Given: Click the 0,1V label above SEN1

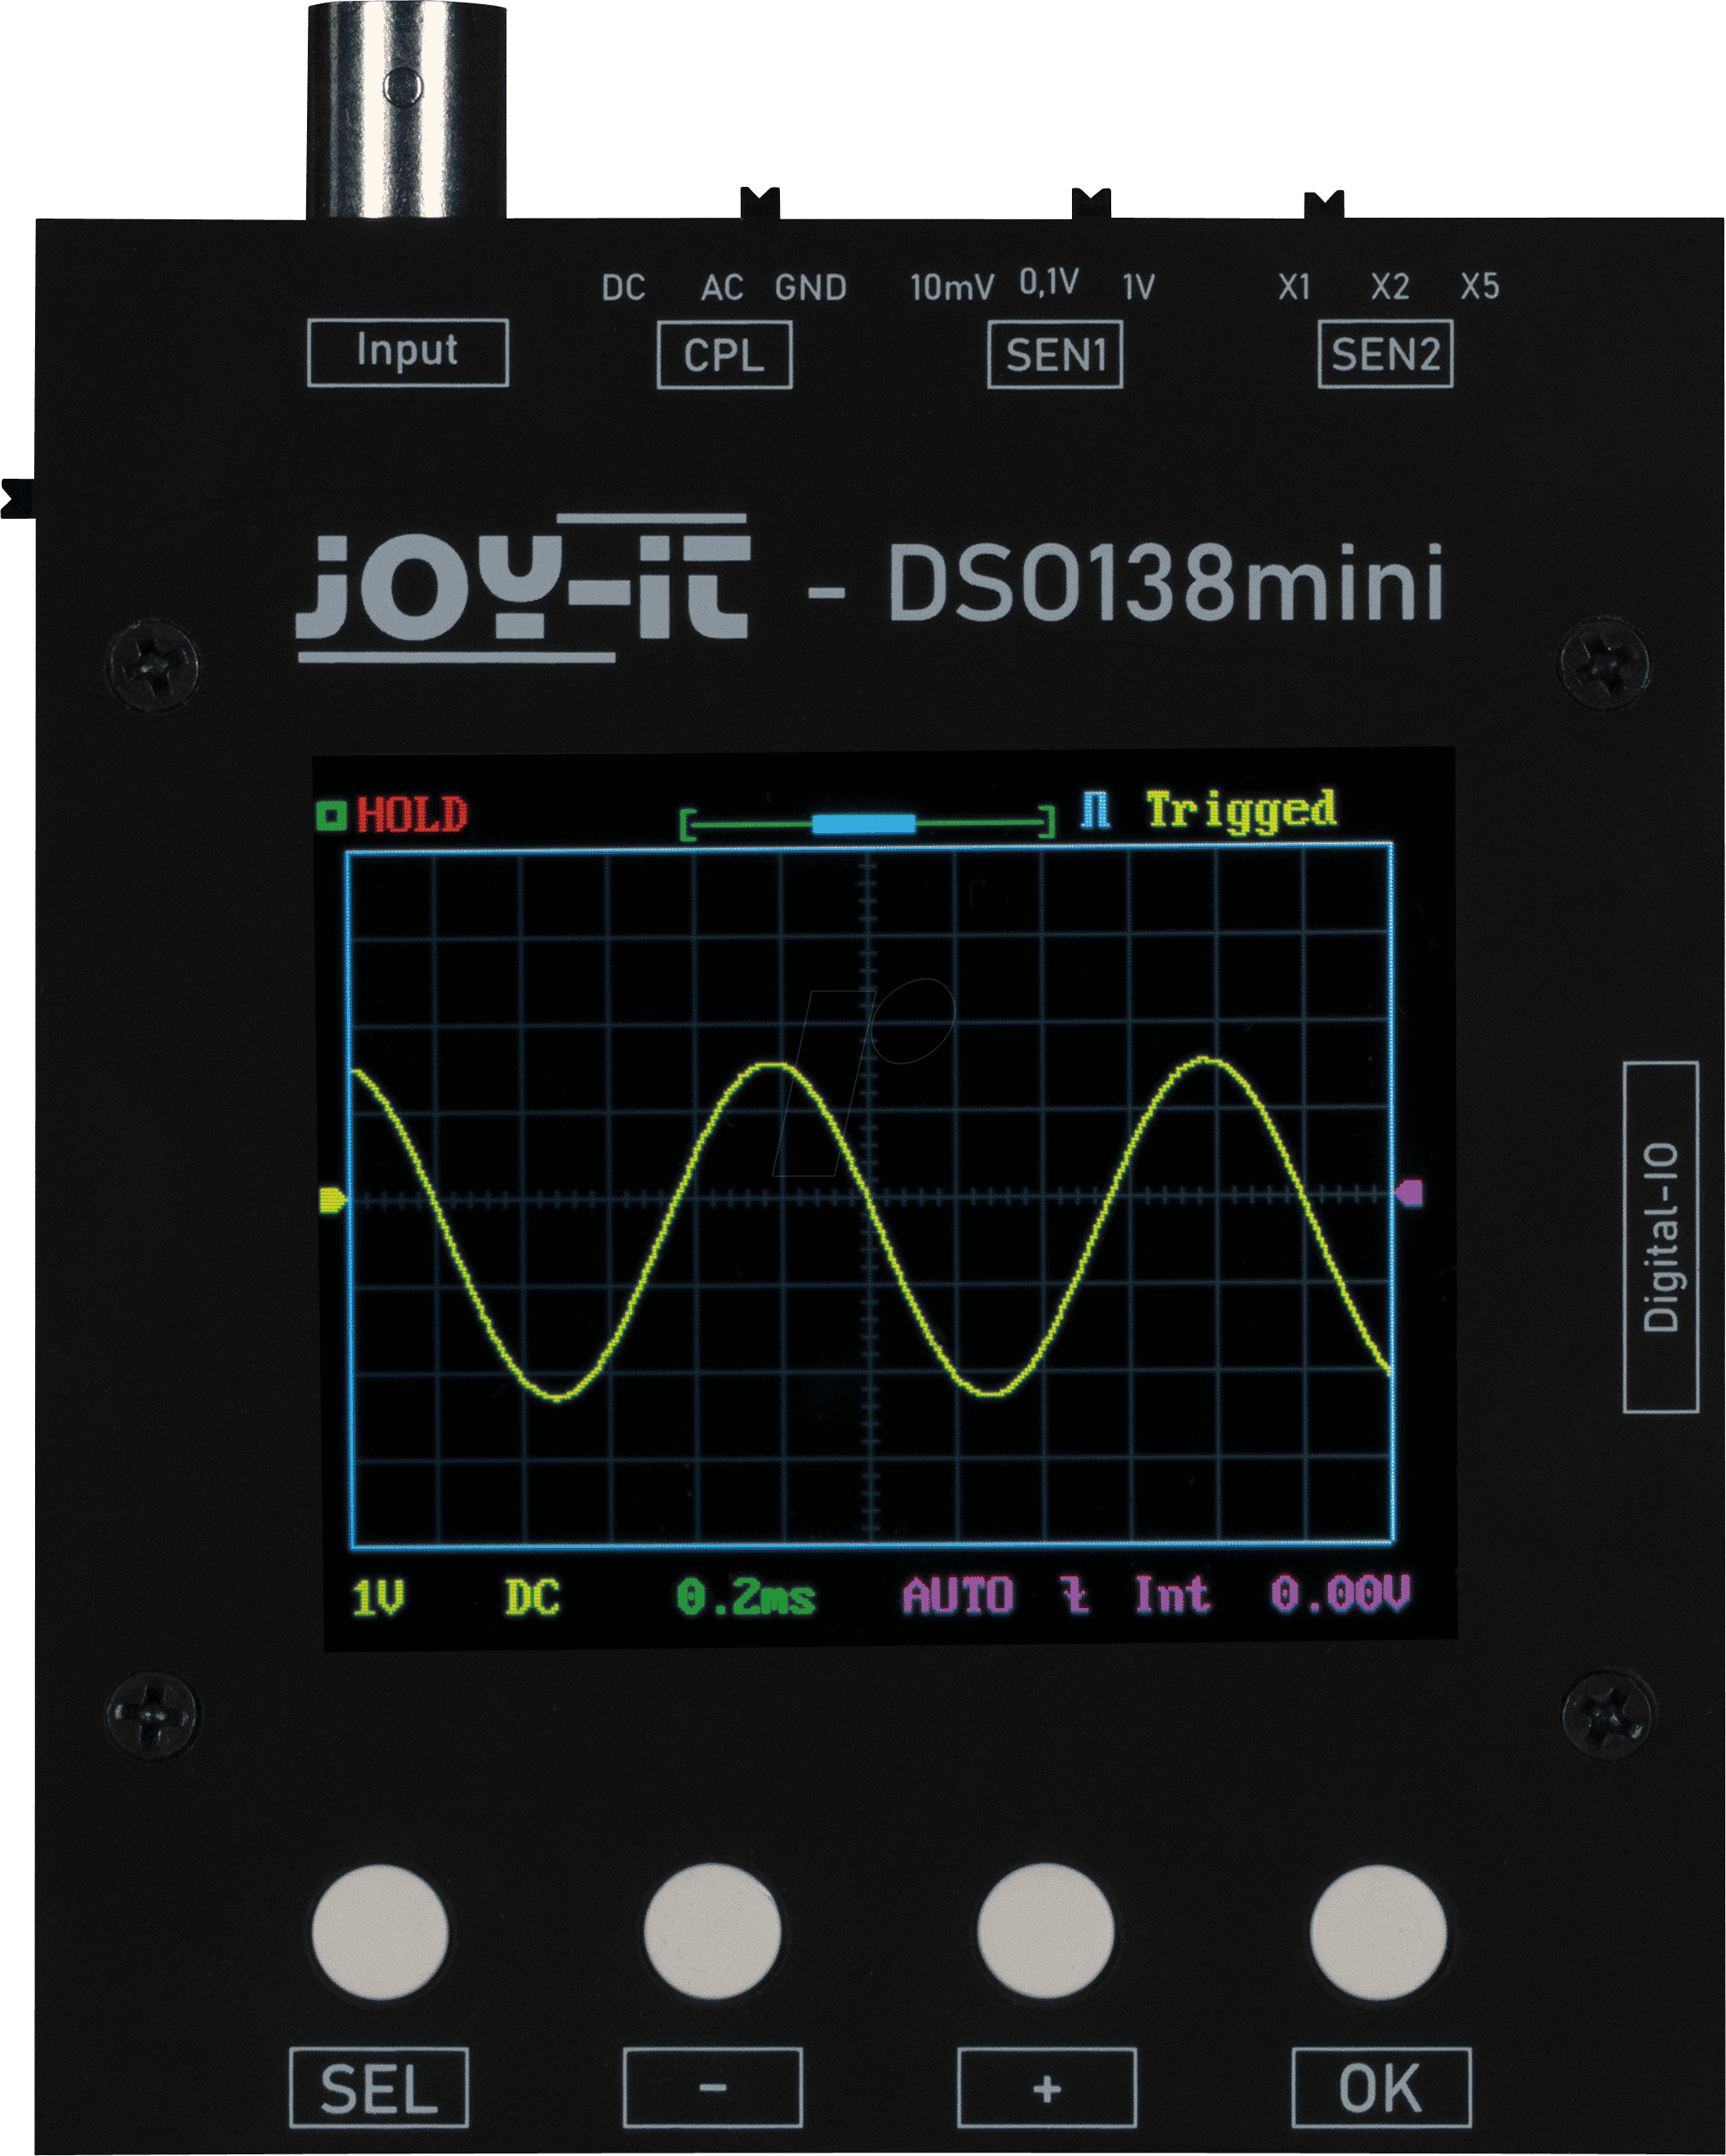Looking at the screenshot, I should 1049,283.
